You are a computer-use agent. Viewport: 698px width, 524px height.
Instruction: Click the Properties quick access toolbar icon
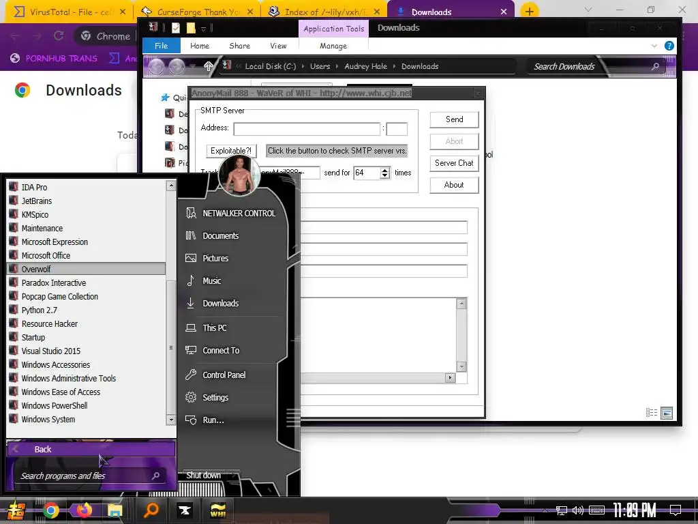[176, 28]
